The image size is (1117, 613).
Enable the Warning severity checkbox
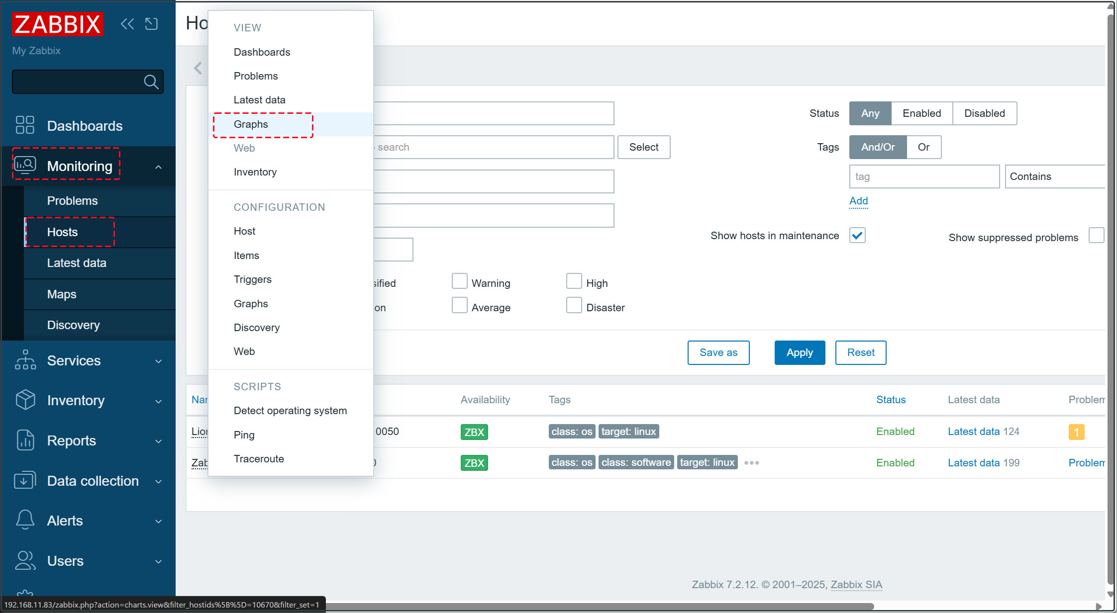click(x=459, y=281)
